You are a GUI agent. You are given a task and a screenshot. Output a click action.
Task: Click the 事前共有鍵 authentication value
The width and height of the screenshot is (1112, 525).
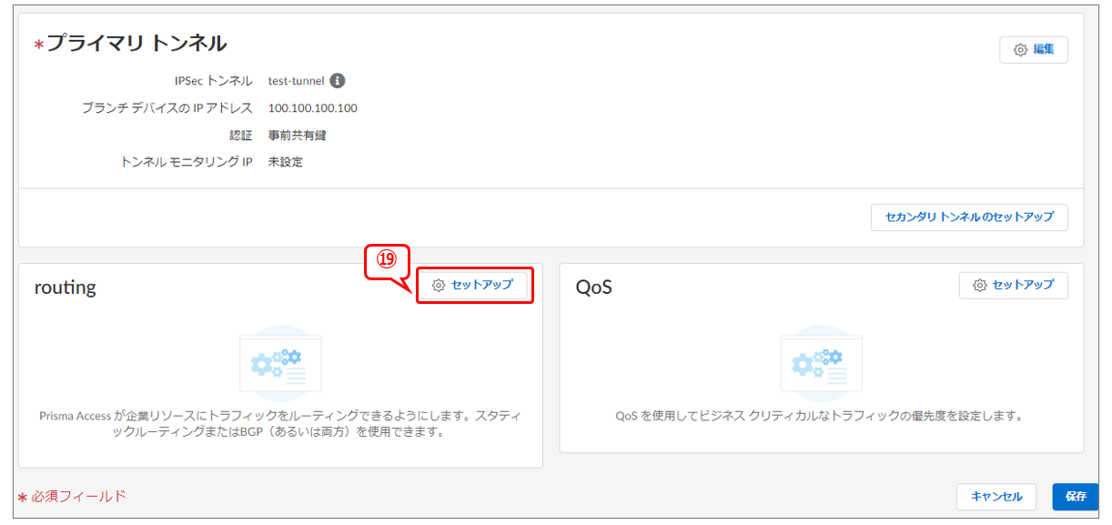tap(297, 136)
